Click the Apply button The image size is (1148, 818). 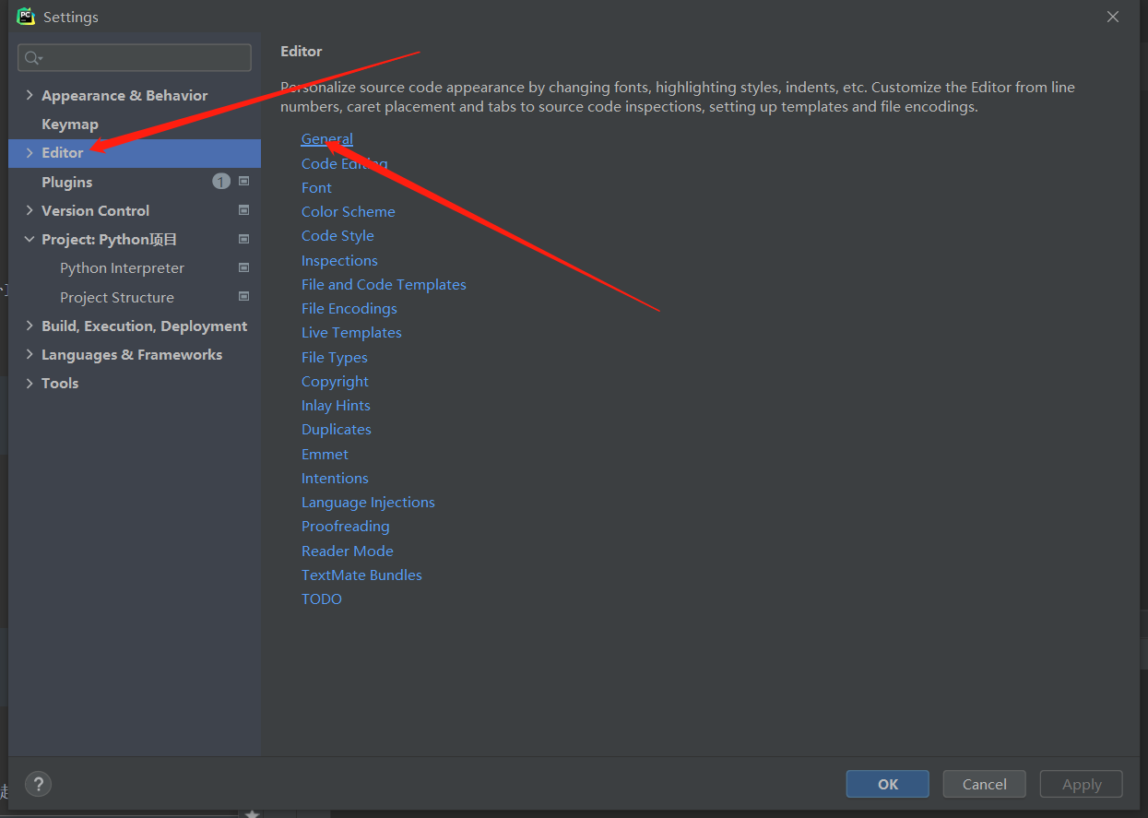[1082, 784]
